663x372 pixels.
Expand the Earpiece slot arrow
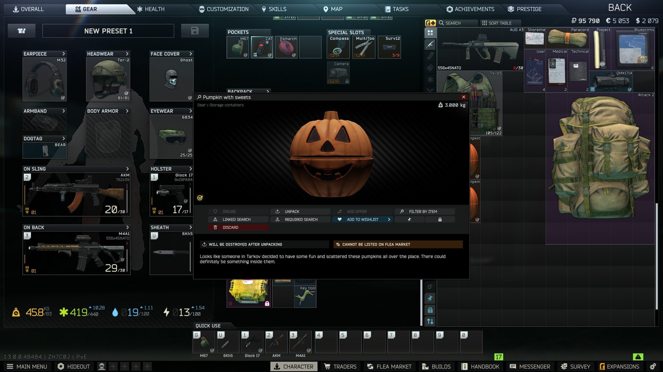(63, 54)
